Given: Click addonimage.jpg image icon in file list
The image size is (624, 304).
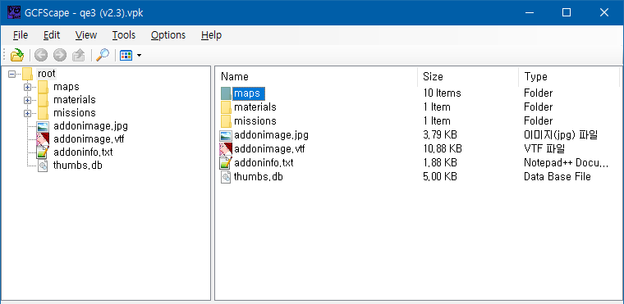Looking at the screenshot, I should click(226, 135).
